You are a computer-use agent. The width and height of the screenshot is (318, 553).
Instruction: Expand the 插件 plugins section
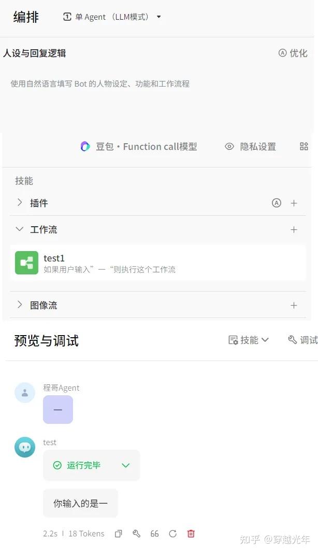(20, 202)
